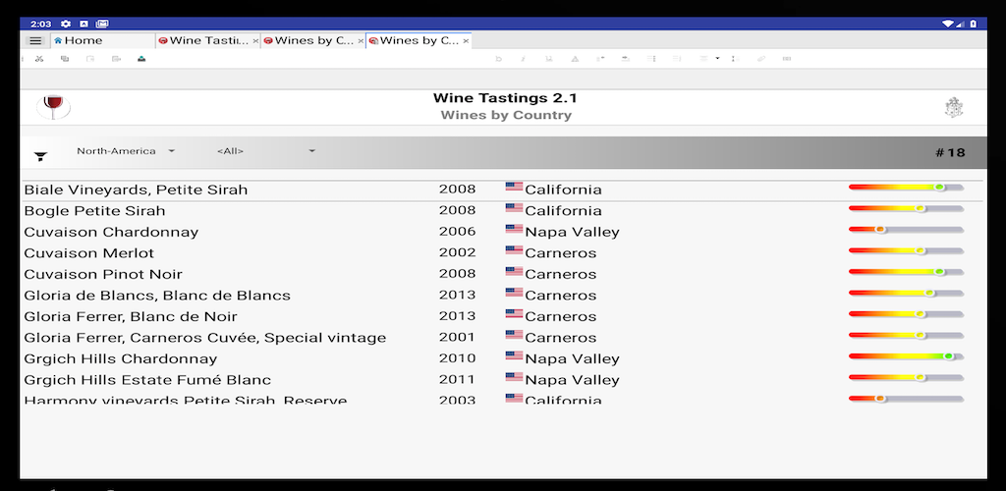1006x491 pixels.
Task: Click the flag icon in Cuvaison Chardonnay row
Action: click(x=514, y=229)
